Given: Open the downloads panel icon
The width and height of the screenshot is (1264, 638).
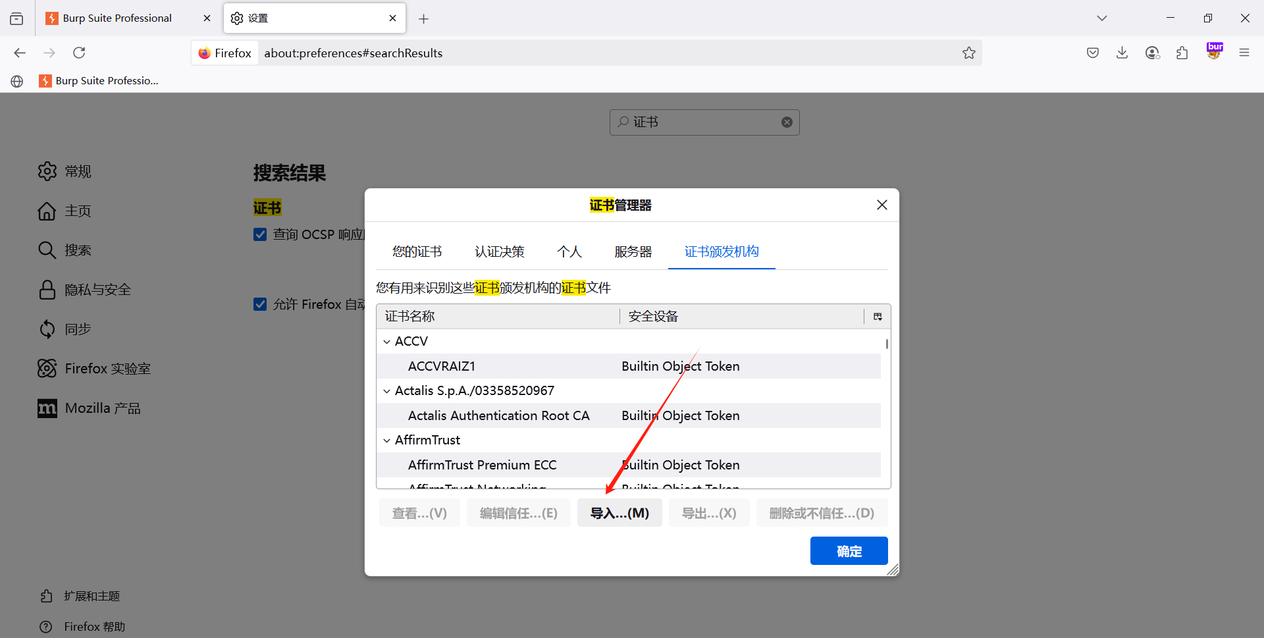Looking at the screenshot, I should [1122, 53].
